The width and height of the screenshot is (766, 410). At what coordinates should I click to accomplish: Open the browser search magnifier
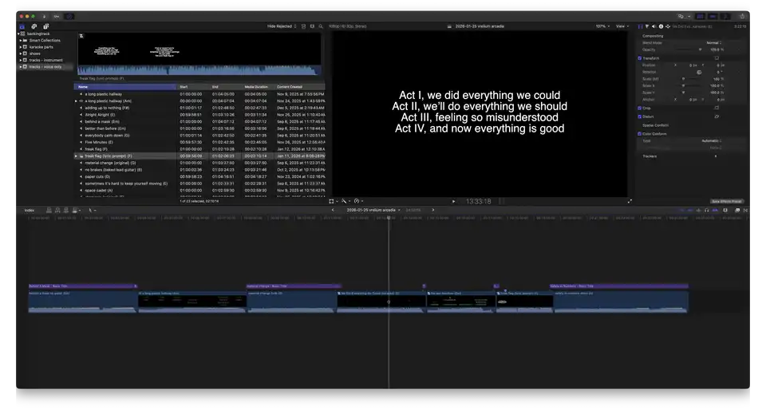[321, 26]
